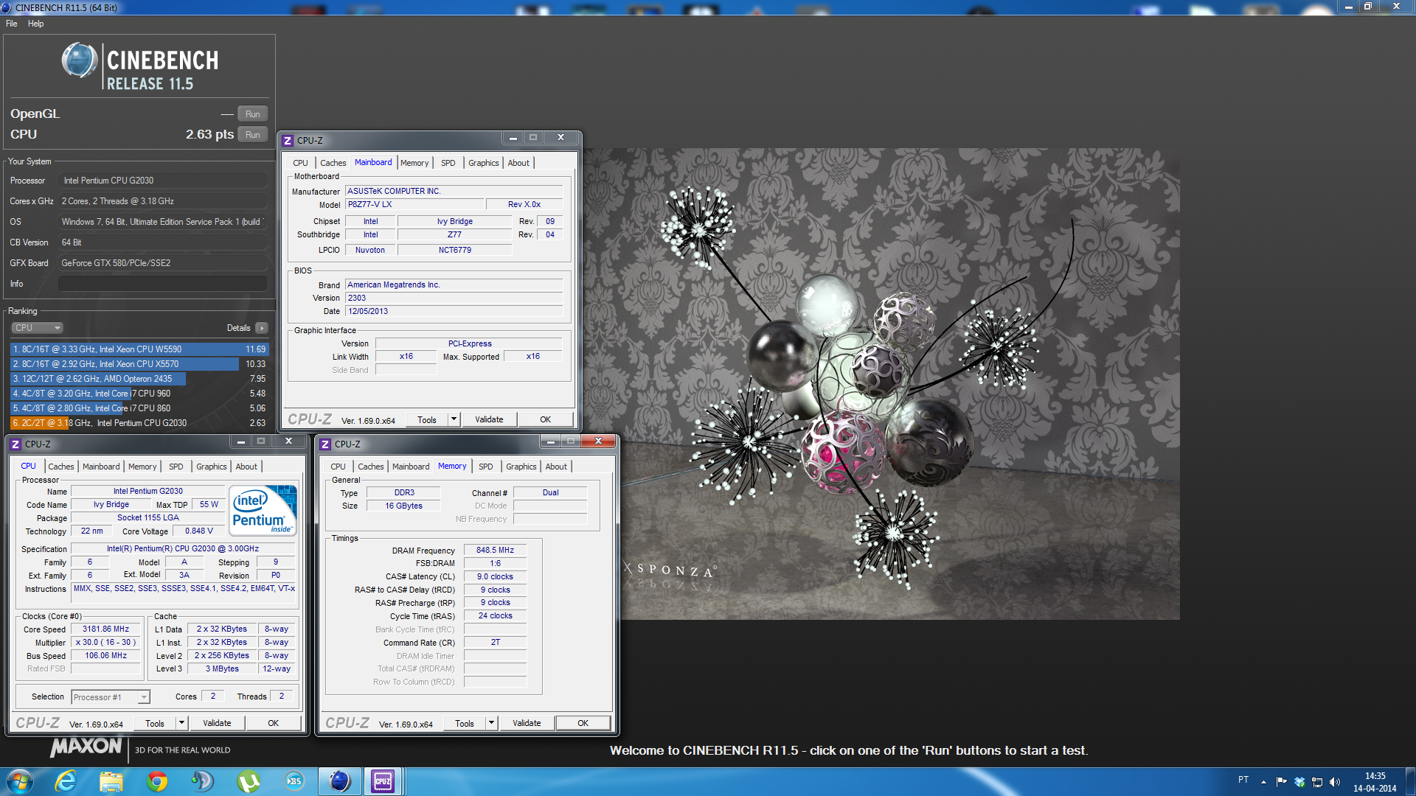Select Xeon X5570 ranking entry
1416x796 pixels.
(x=139, y=364)
